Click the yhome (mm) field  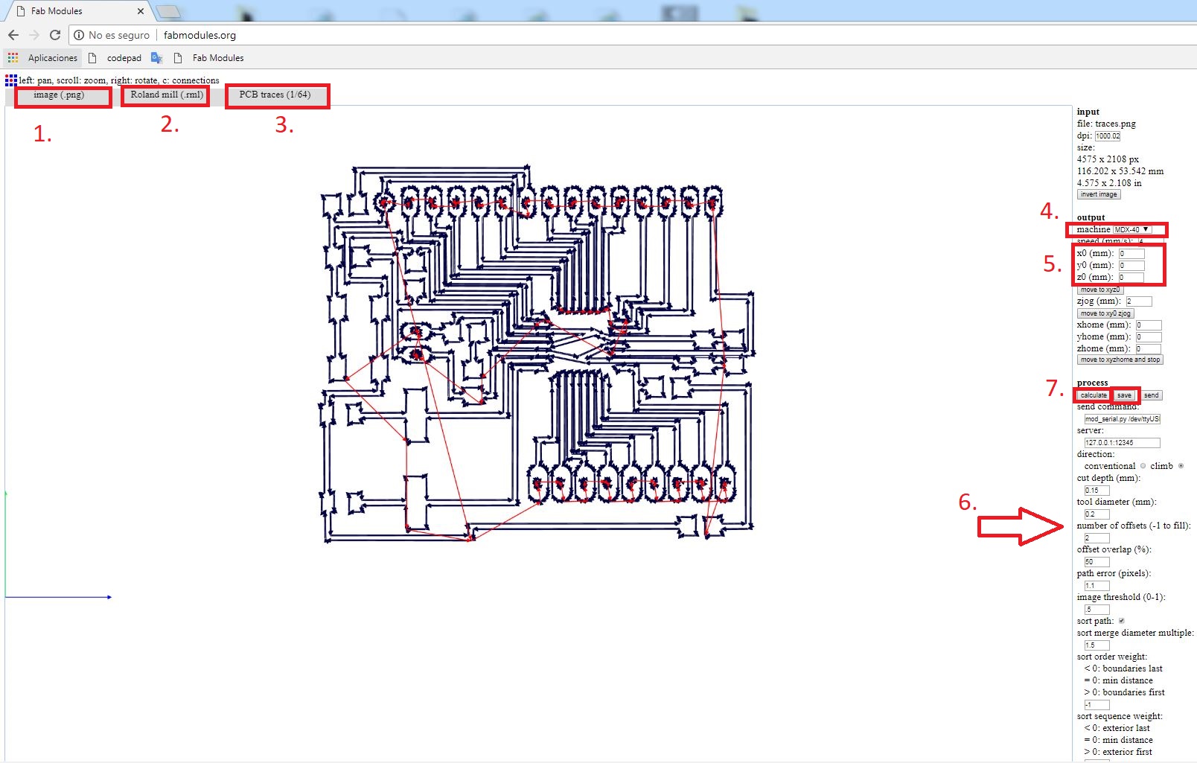click(x=1149, y=337)
